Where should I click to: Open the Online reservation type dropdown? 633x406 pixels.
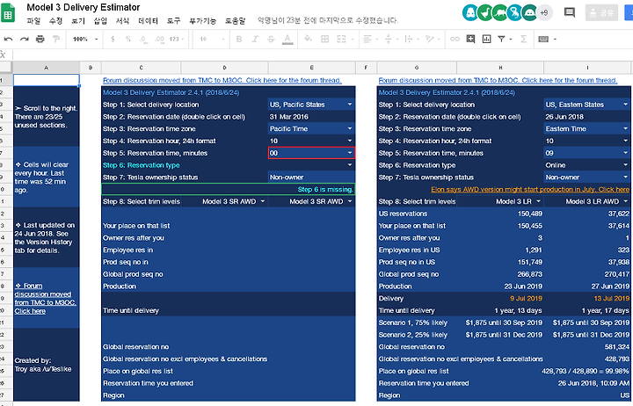pyautogui.click(x=626, y=165)
